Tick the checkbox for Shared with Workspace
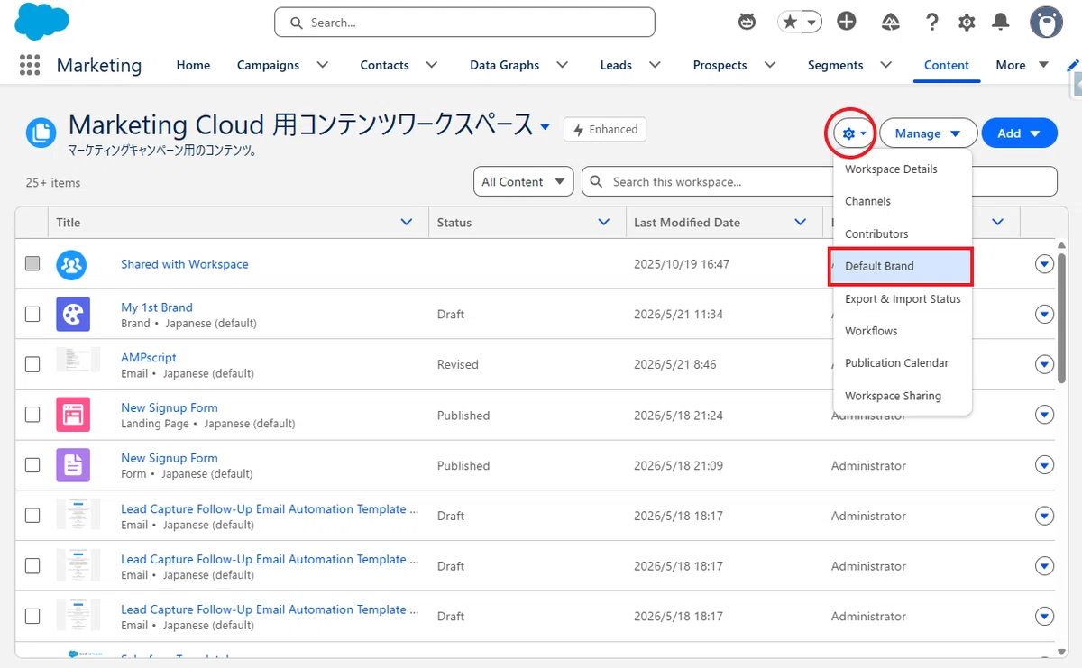 click(32, 264)
